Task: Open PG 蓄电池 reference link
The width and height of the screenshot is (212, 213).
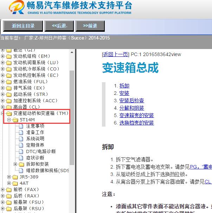Action: click(x=201, y=167)
